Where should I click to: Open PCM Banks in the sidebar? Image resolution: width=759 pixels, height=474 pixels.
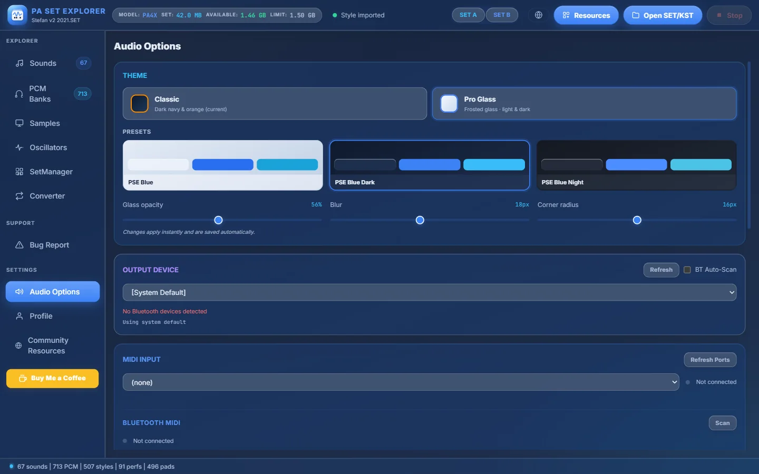point(53,94)
